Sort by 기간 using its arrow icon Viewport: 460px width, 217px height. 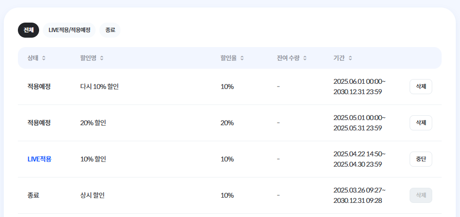350,58
